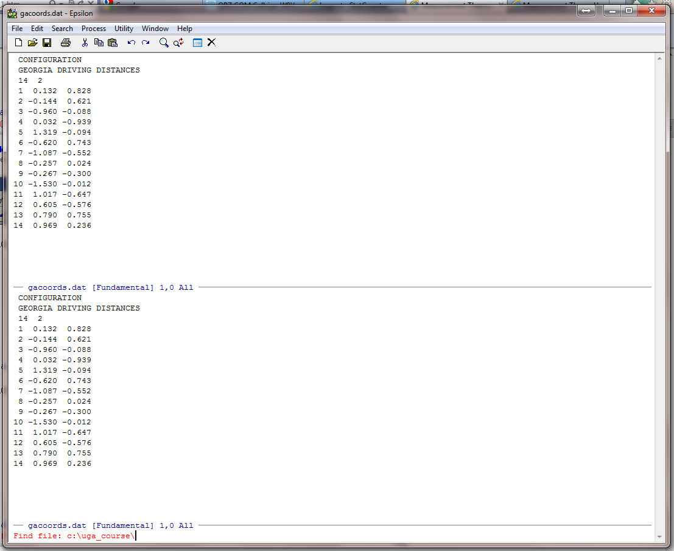674x551 pixels.
Task: Open the Utility menu
Action: 124,29
